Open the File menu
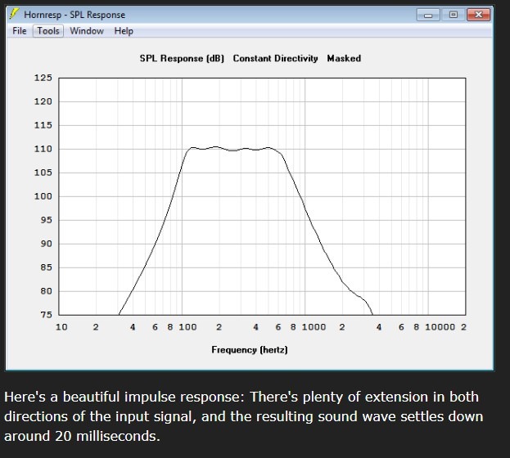The height and width of the screenshot is (458, 510). click(19, 31)
